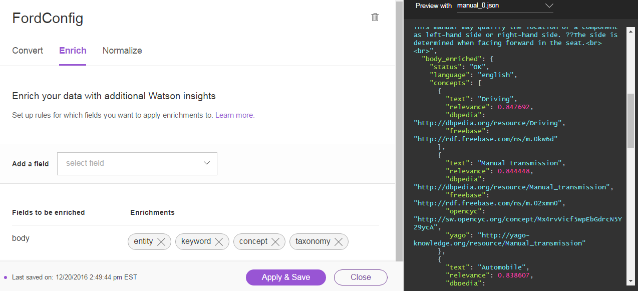Click the "Manual transmission" text value
638x291 pixels.
coord(521,163)
